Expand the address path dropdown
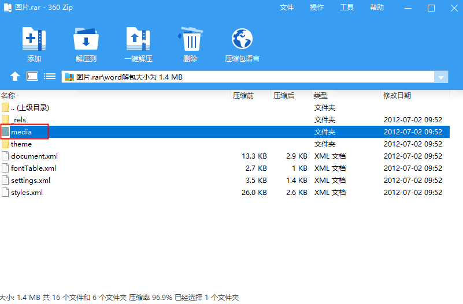 441,77
